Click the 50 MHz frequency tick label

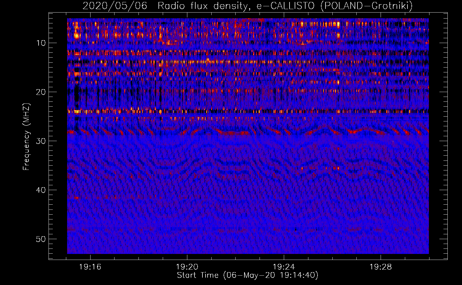[41, 239]
